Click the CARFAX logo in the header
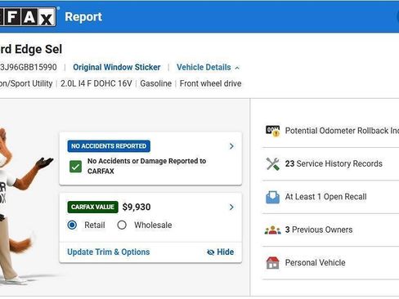The width and height of the screenshot is (399, 299). [x=28, y=17]
